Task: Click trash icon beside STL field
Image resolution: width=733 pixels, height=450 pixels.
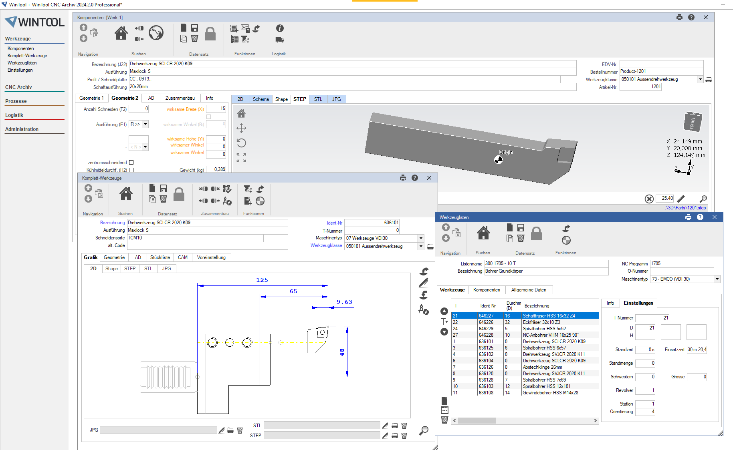Action: pyautogui.click(x=404, y=426)
